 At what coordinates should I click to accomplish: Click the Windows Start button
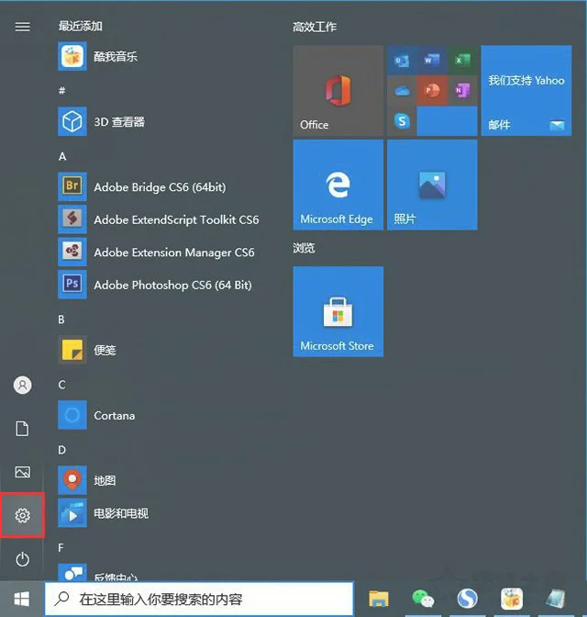22,600
